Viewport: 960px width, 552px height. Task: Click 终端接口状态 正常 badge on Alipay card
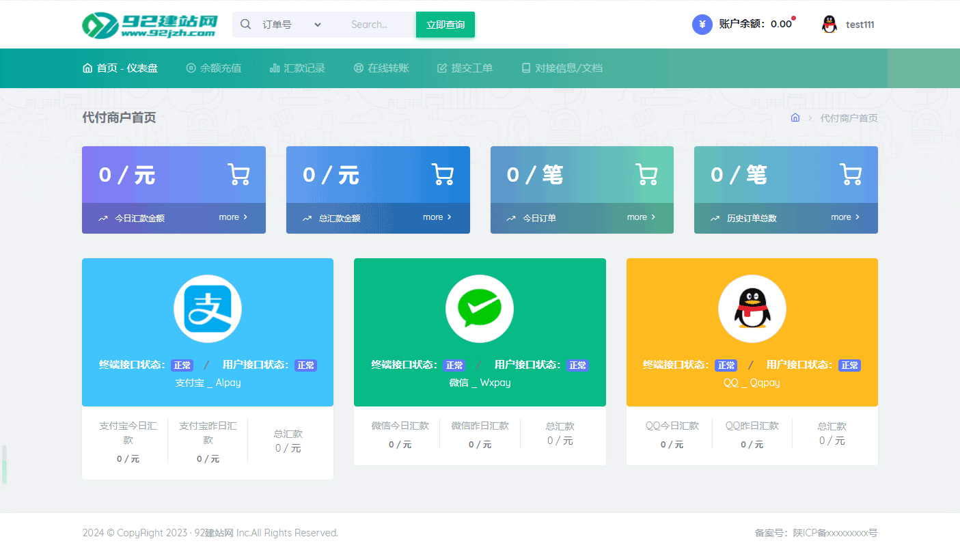click(182, 365)
